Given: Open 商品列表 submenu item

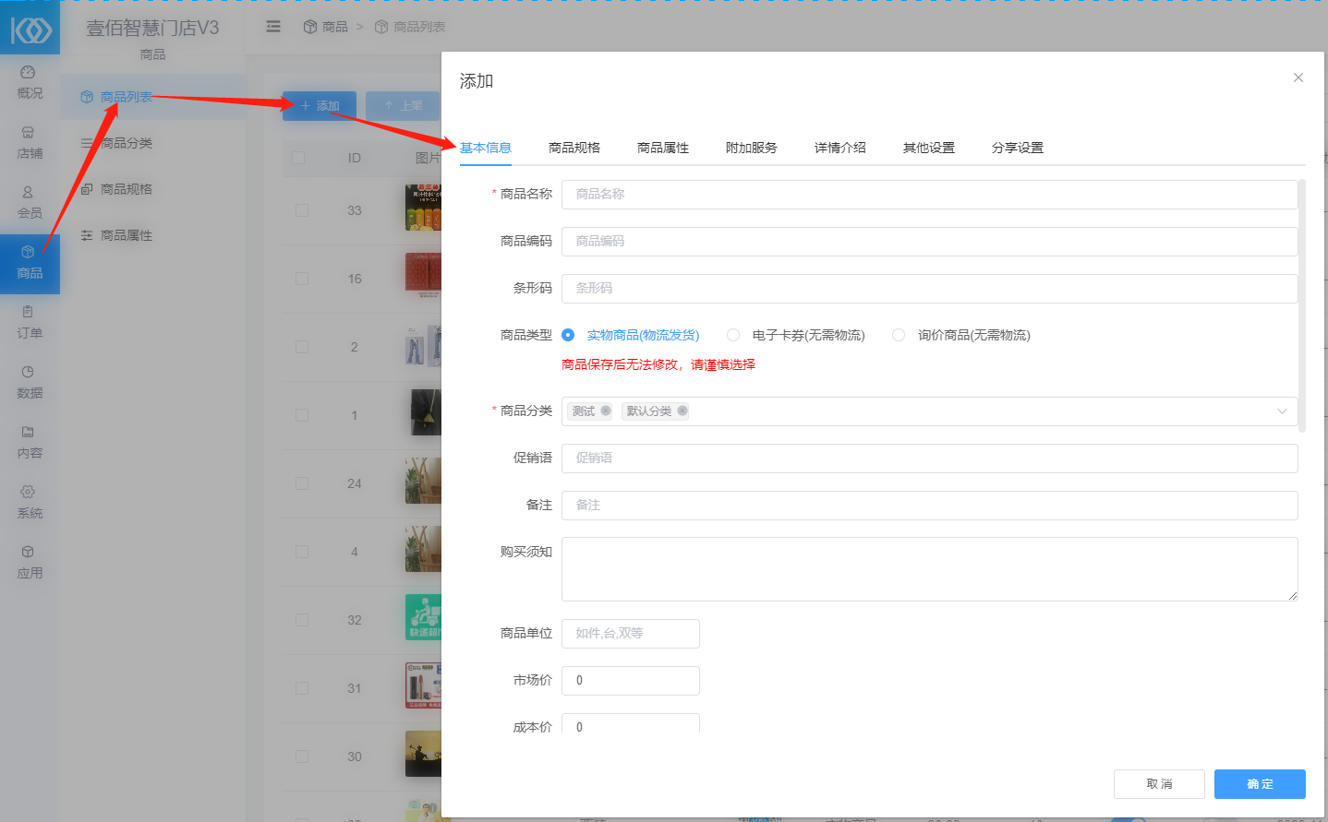Looking at the screenshot, I should [x=152, y=97].
